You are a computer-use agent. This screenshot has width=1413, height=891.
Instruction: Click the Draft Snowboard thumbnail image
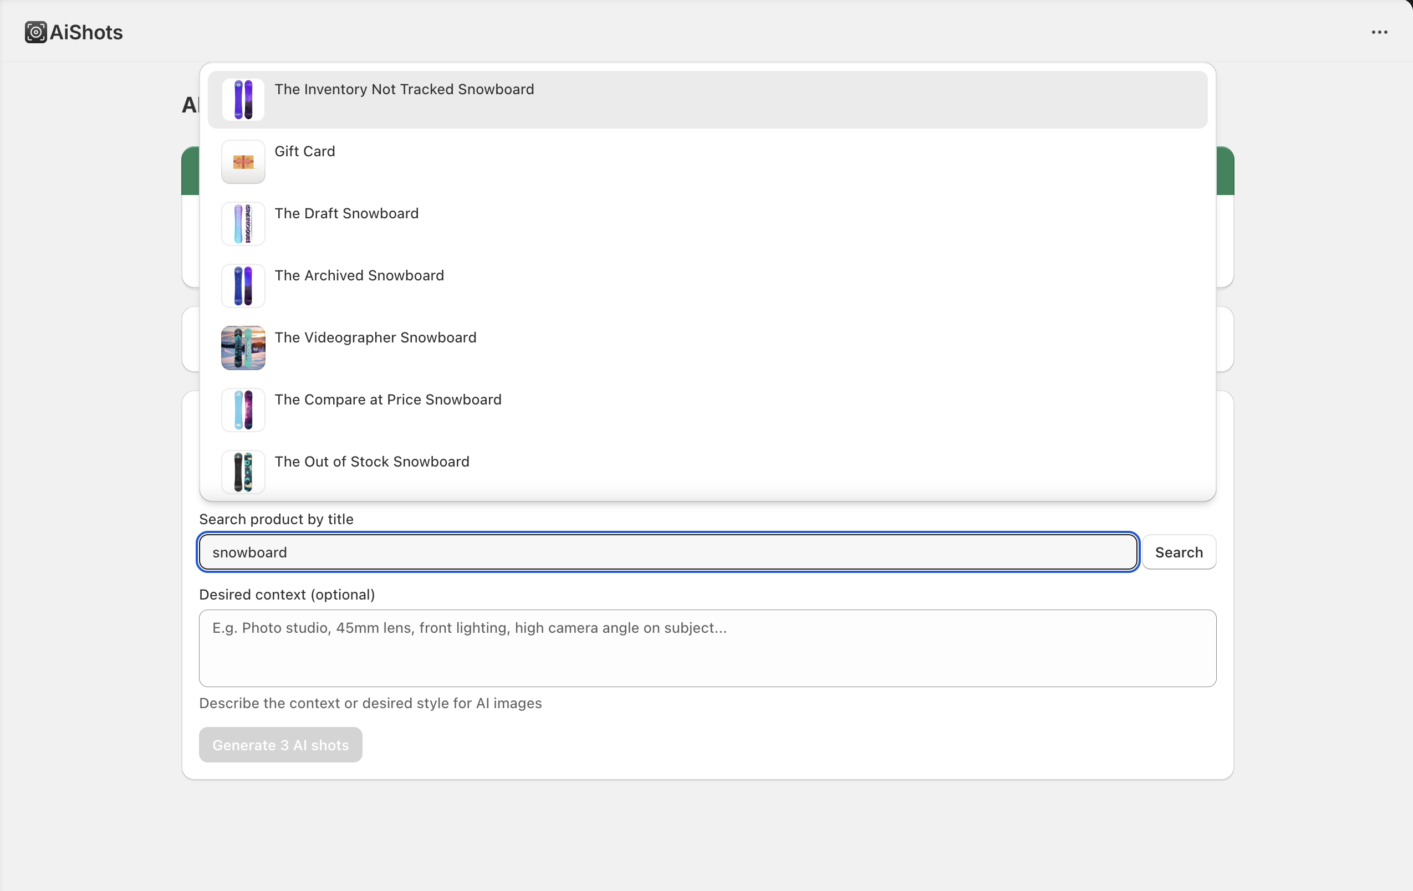point(243,224)
